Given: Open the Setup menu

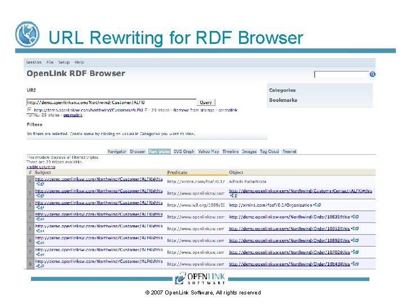Looking at the screenshot, I should (64, 62).
